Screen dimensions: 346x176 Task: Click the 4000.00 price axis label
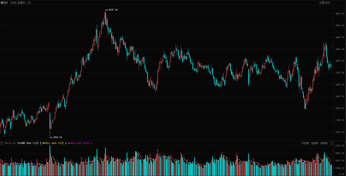point(340,85)
